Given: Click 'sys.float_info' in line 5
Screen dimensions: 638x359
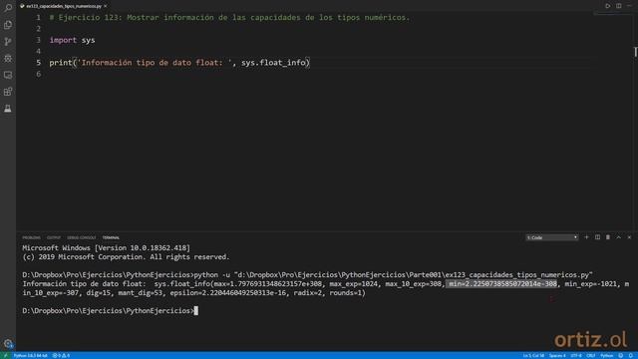Looking at the screenshot, I should tap(273, 63).
